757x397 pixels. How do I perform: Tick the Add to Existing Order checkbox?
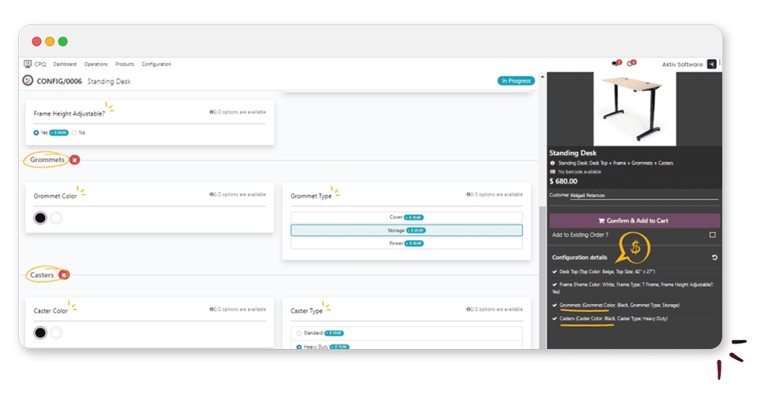click(712, 235)
